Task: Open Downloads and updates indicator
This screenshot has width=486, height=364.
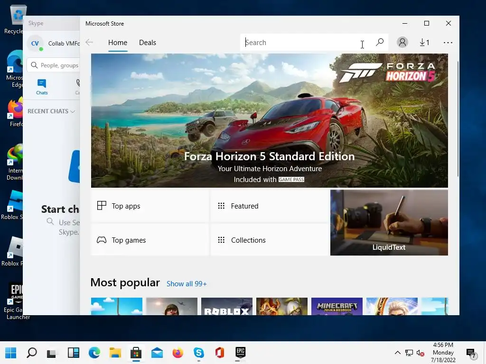Action: point(424,42)
